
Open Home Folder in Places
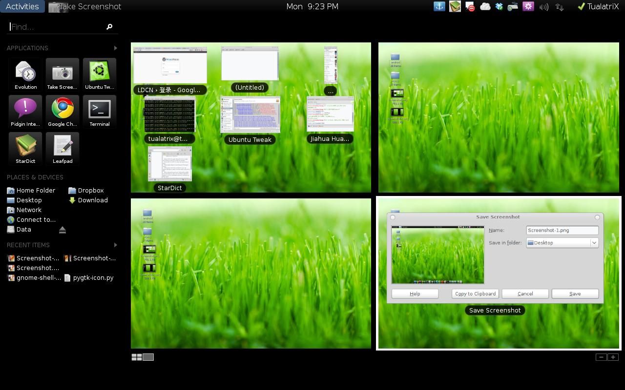click(x=35, y=190)
